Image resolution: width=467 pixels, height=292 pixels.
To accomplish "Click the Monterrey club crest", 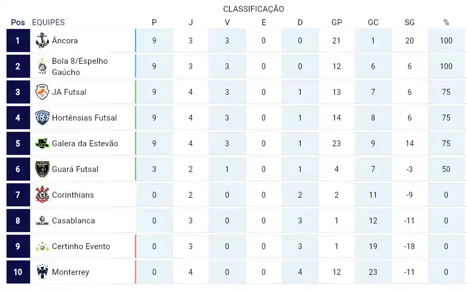I will click(x=42, y=272).
